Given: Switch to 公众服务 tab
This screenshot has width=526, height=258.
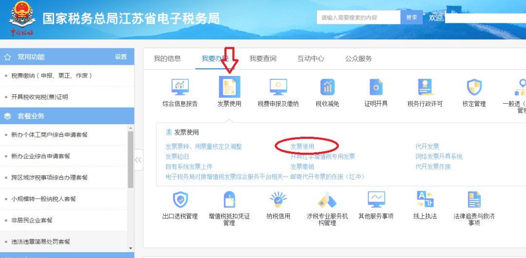Looking at the screenshot, I should click(x=358, y=58).
